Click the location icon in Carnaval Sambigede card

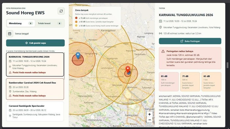point(10,116)
